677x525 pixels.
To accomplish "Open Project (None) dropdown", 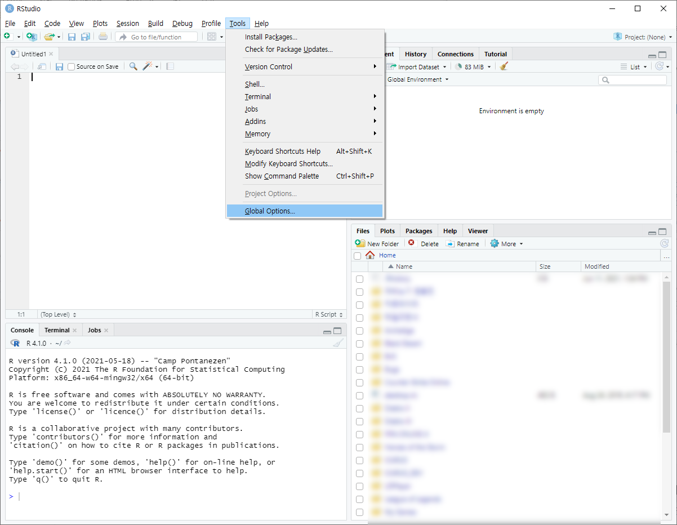I will click(x=643, y=37).
